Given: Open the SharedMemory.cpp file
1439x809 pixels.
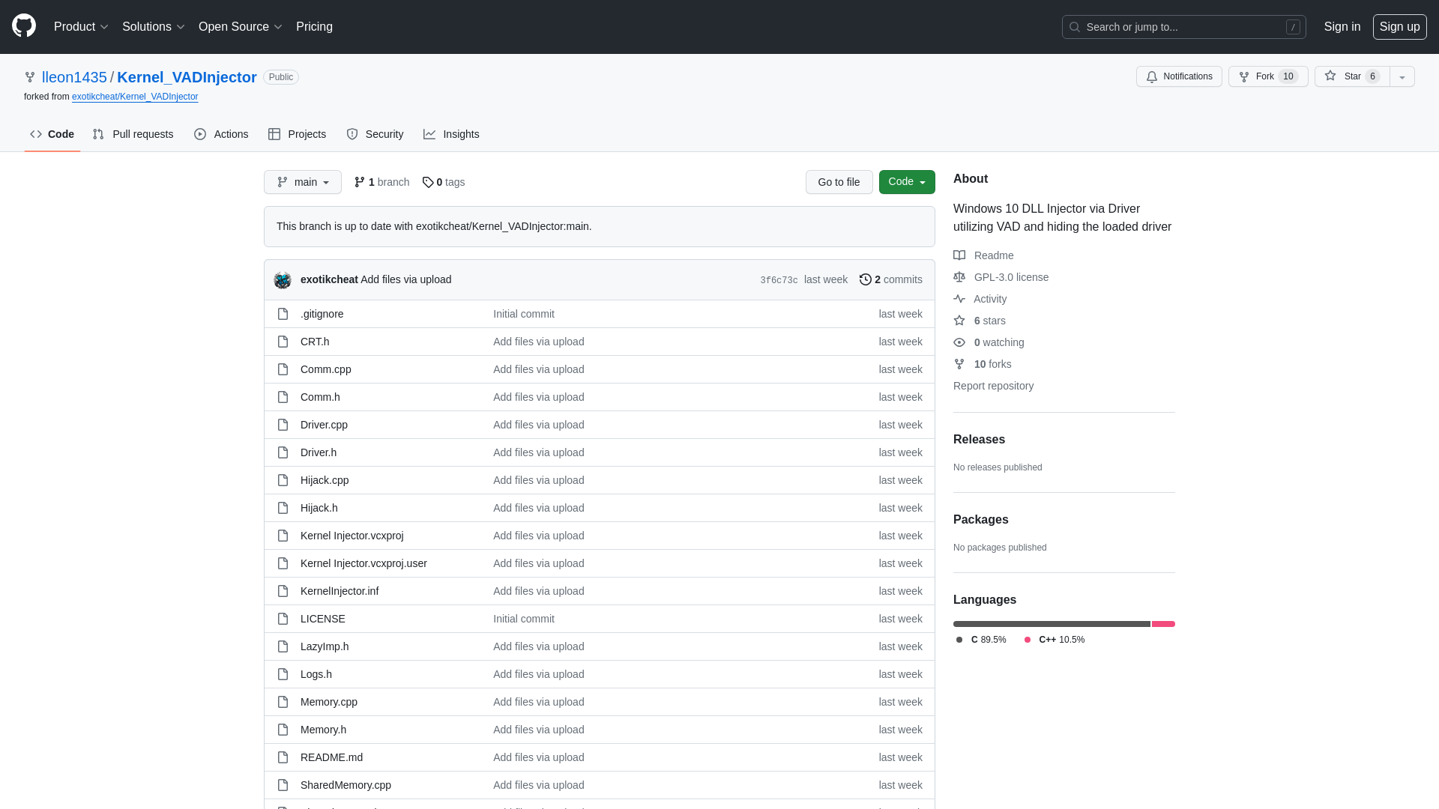Looking at the screenshot, I should (346, 785).
